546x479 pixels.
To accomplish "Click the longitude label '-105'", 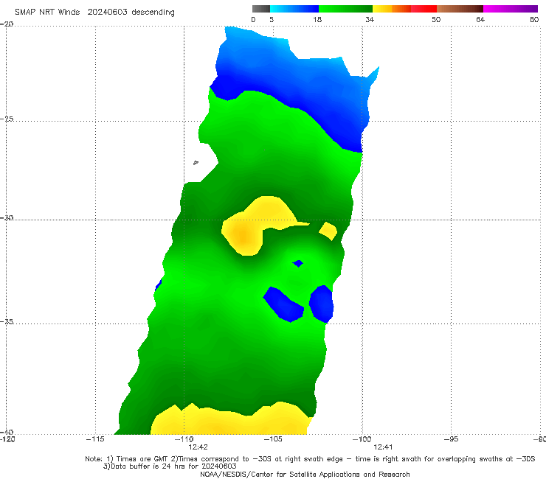I will (273, 439).
